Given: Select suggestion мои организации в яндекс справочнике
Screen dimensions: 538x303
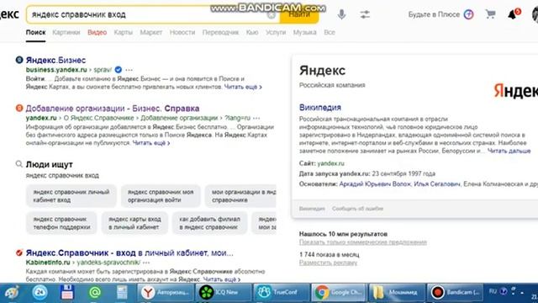Looking at the screenshot, I should tap(240, 196).
